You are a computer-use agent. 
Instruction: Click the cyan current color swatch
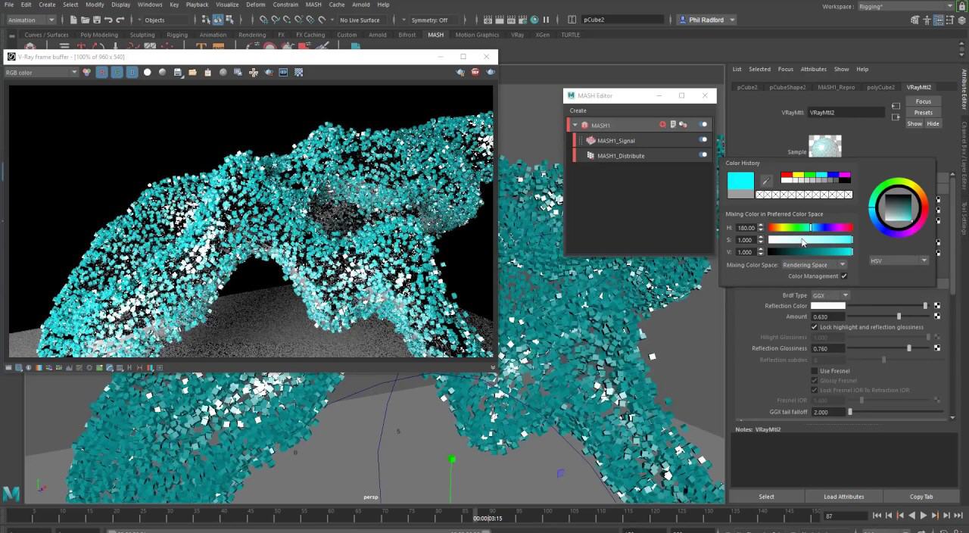(740, 180)
